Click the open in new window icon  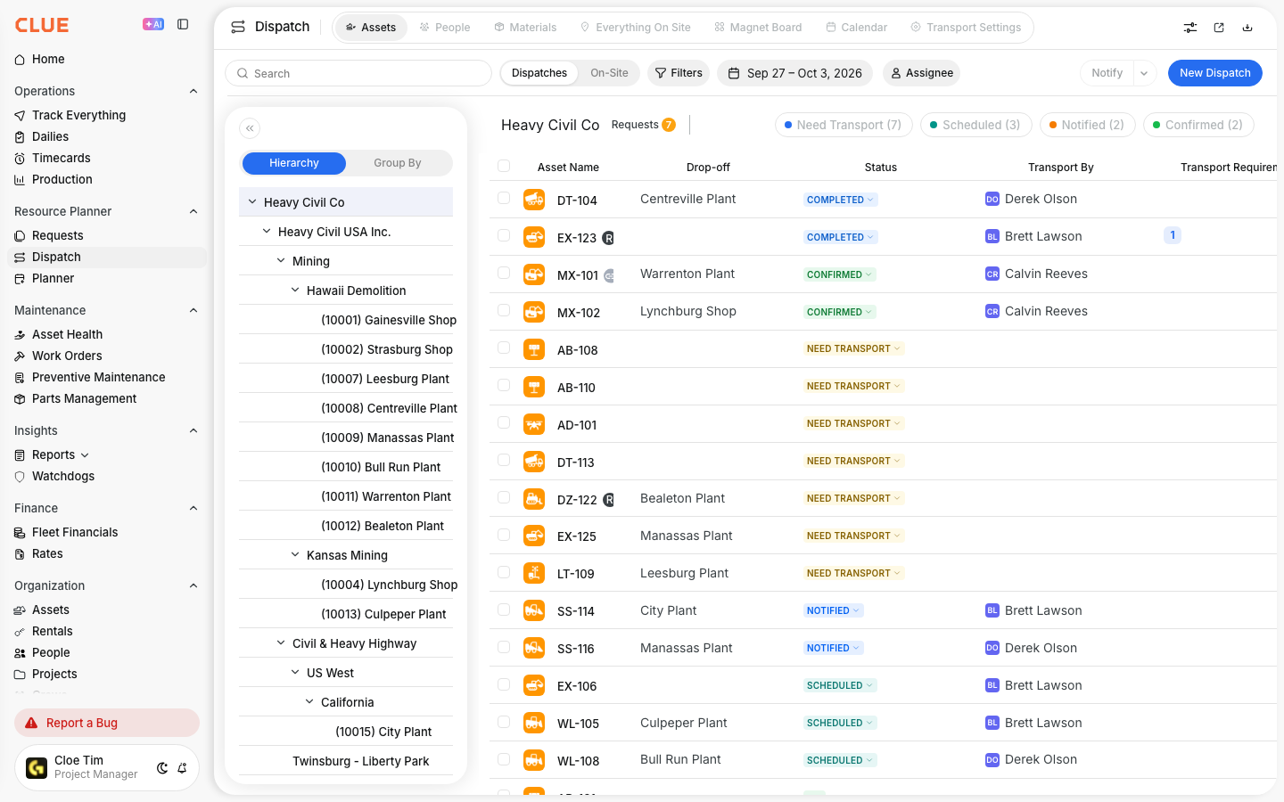pos(1219,28)
